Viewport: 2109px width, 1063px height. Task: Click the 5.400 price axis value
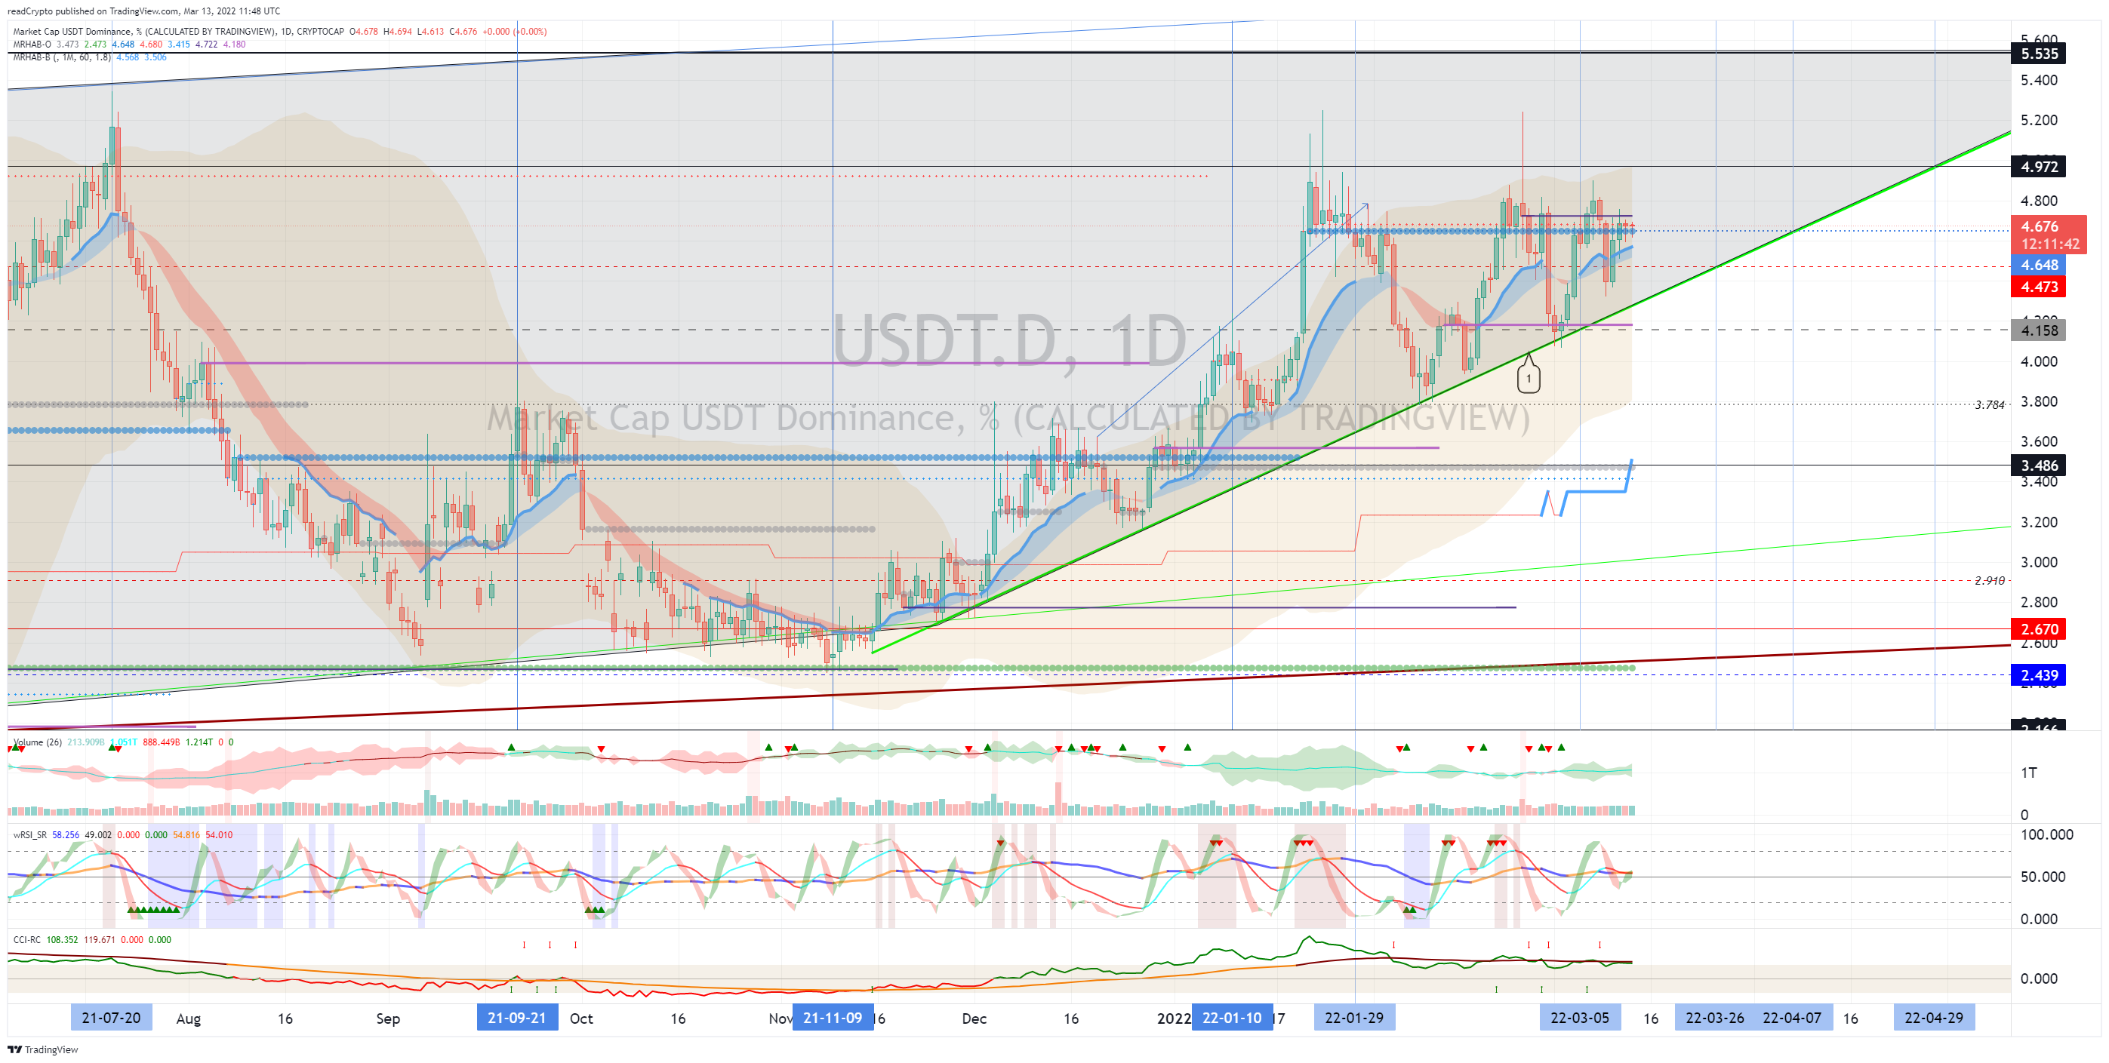(x=2039, y=80)
